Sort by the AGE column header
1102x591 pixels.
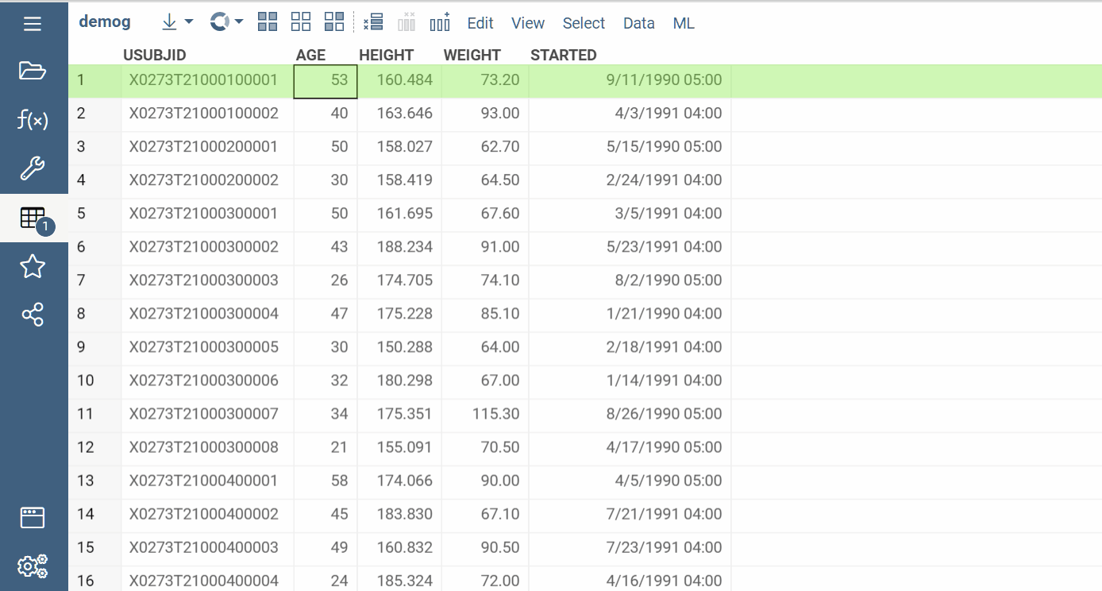[311, 55]
